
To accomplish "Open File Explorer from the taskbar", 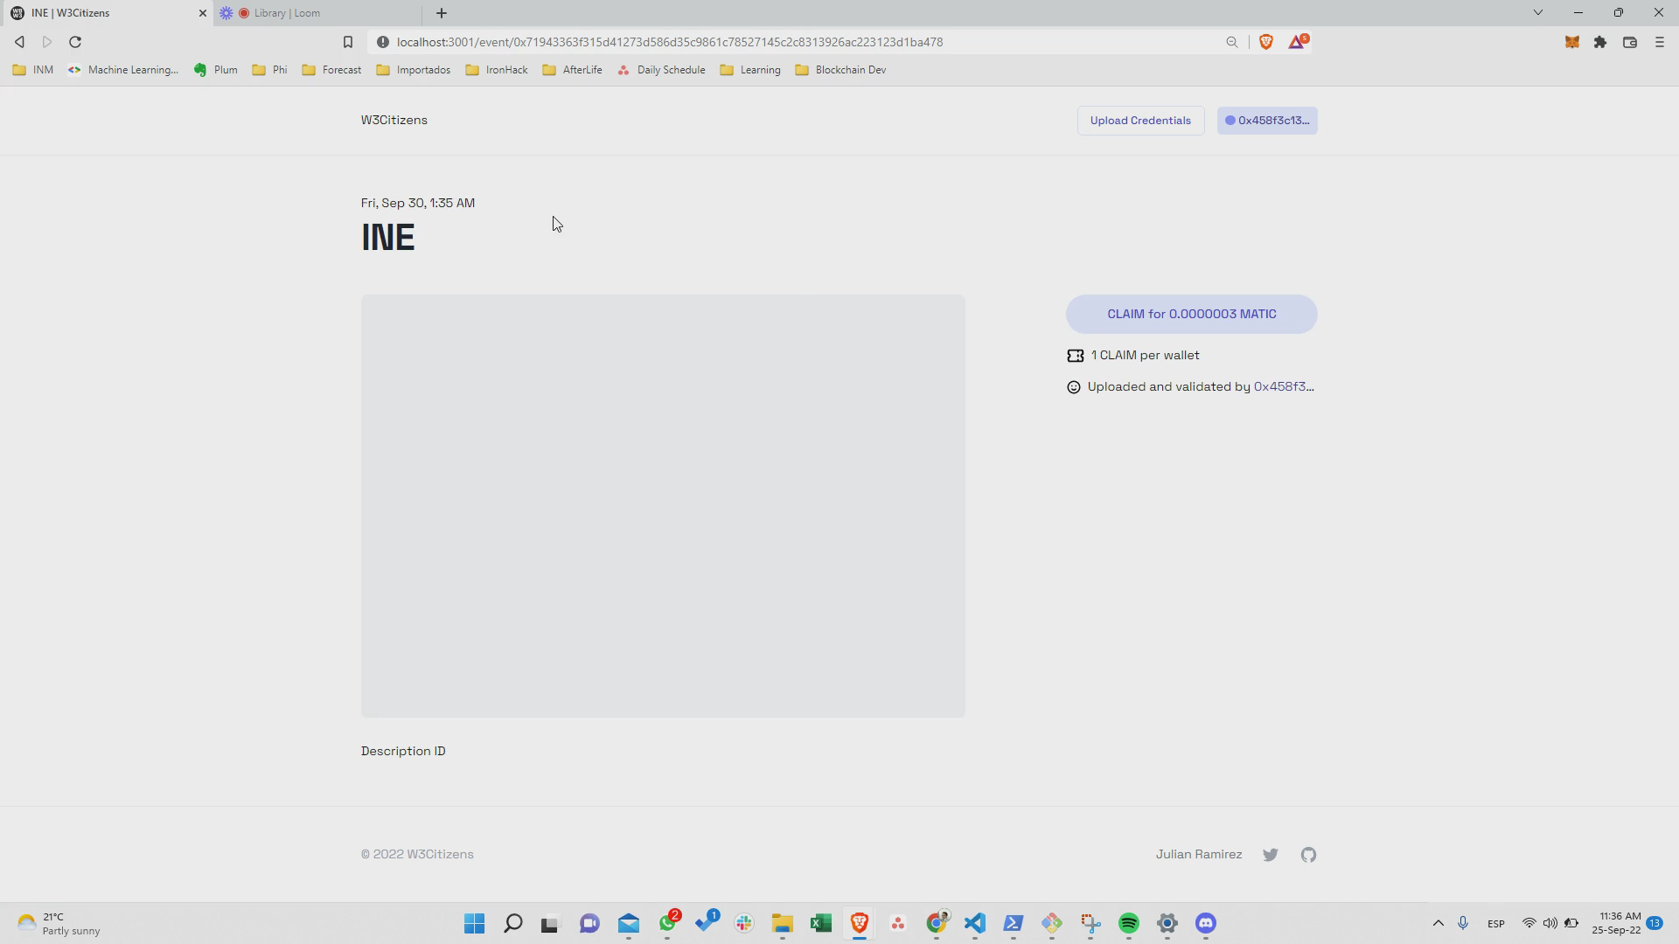I will pyautogui.click(x=782, y=923).
